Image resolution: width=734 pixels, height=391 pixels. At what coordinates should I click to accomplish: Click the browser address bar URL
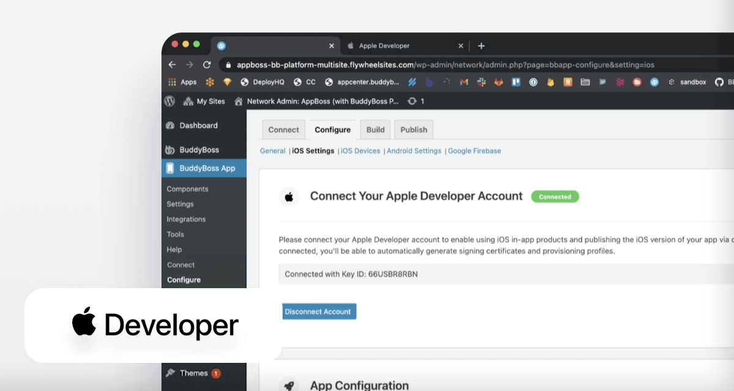click(x=445, y=65)
